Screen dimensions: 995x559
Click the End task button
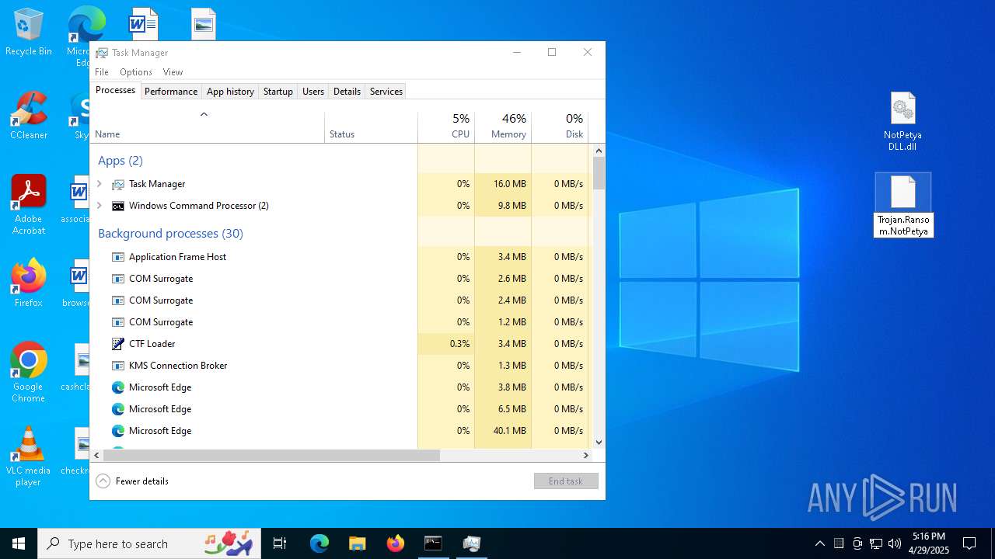tap(566, 481)
